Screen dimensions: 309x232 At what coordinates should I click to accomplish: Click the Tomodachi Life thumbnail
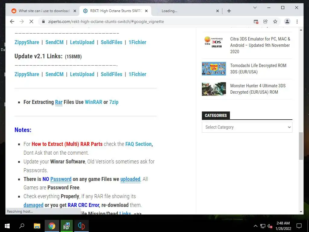214,69
